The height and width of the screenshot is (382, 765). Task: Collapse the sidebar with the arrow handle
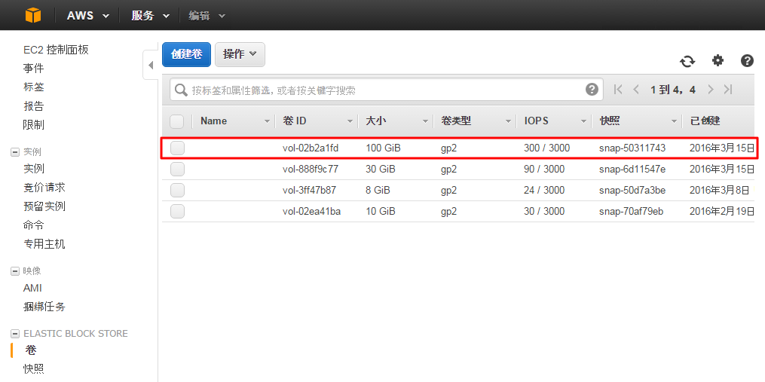[x=150, y=65]
